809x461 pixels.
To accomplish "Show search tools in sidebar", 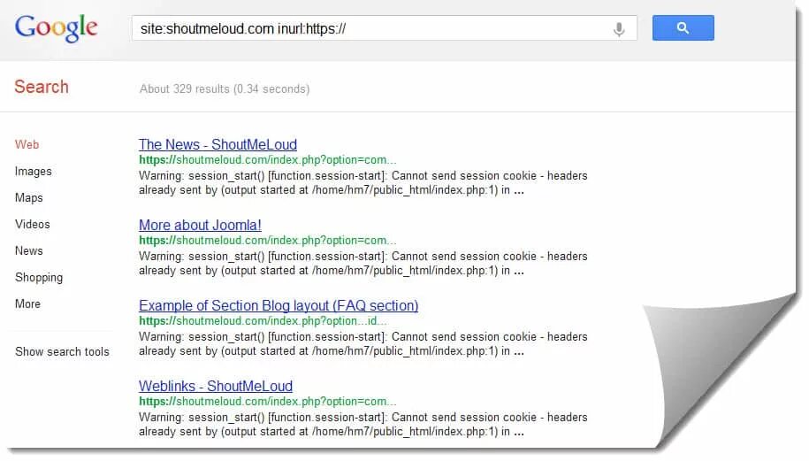I will (62, 351).
